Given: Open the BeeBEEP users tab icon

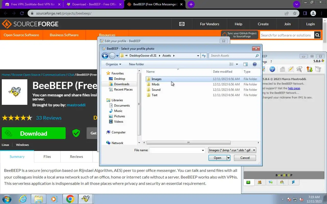Looking at the screenshot, I should click(260, 182).
